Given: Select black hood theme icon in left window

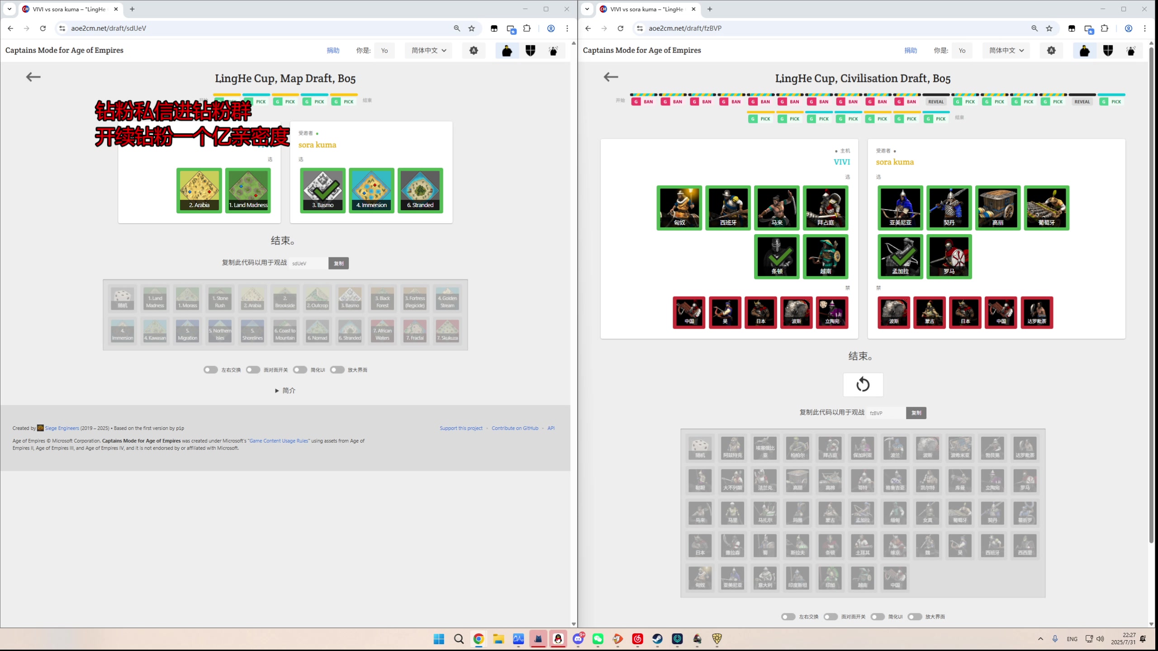Looking at the screenshot, I should click(507, 51).
